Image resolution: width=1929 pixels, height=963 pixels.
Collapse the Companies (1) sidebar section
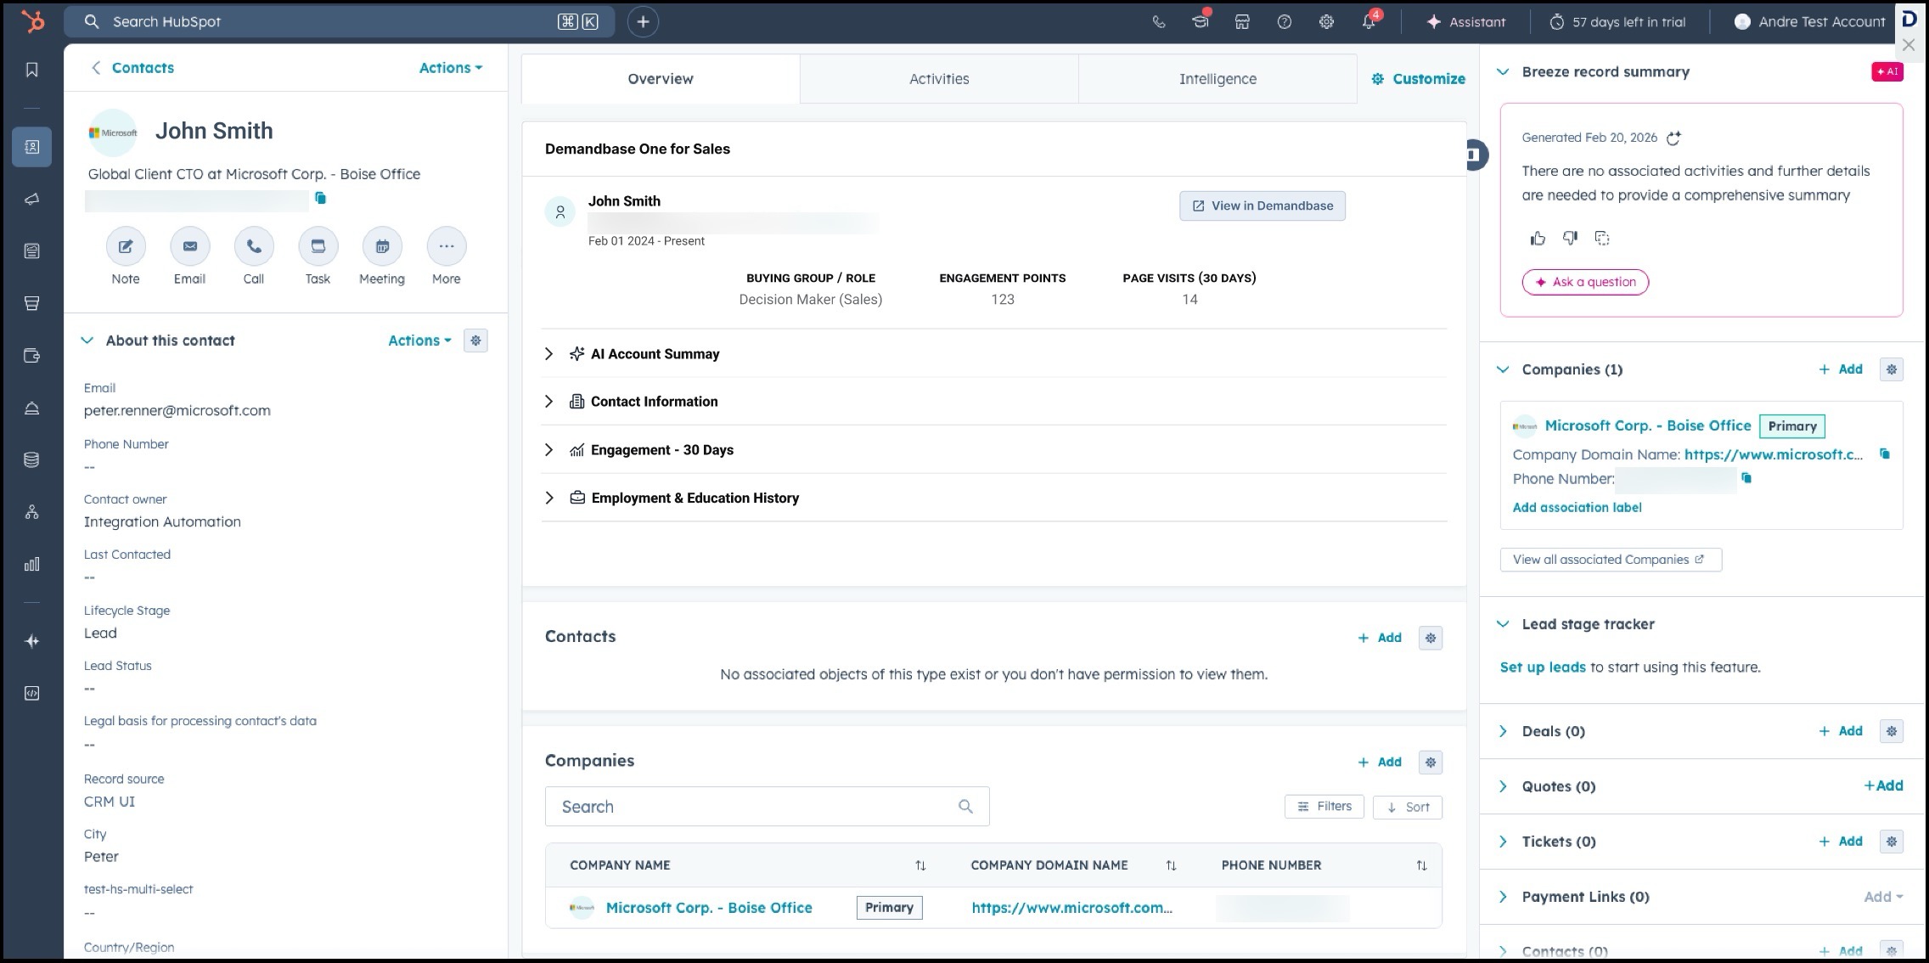1503,369
